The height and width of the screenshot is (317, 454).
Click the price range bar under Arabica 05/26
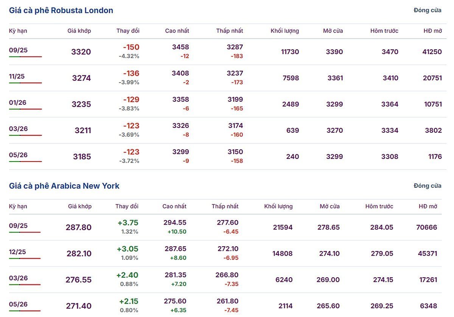pos(25,311)
